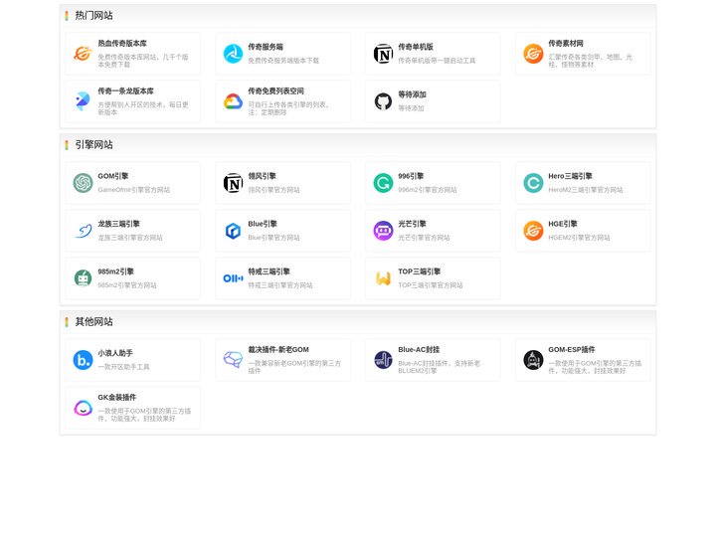716x537 pixels.
Task: Open the 传奇免费列表空间 title link
Action: pyautogui.click(x=275, y=90)
